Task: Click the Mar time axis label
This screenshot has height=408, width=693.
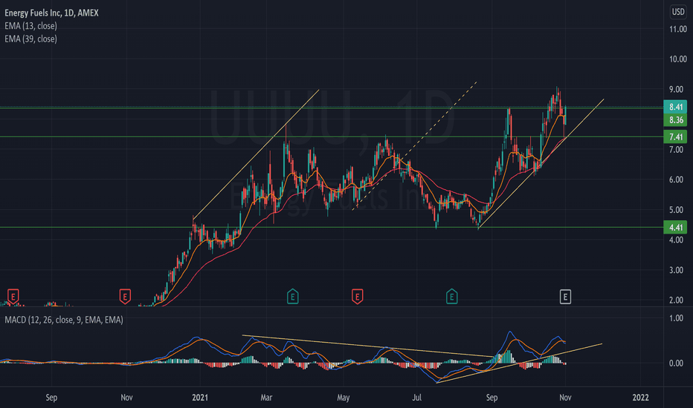Action: [266, 398]
